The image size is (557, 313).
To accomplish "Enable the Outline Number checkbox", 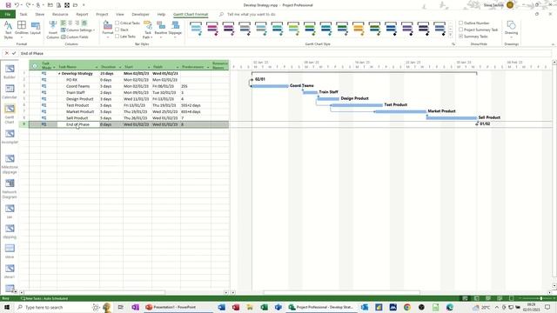I will coord(460,23).
